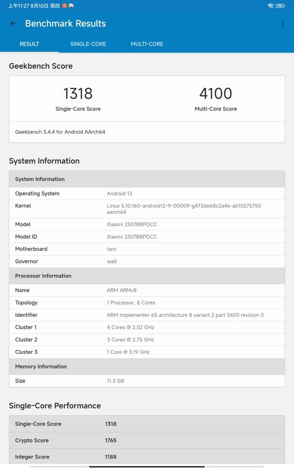Select the Crypto Score row

click(x=147, y=440)
